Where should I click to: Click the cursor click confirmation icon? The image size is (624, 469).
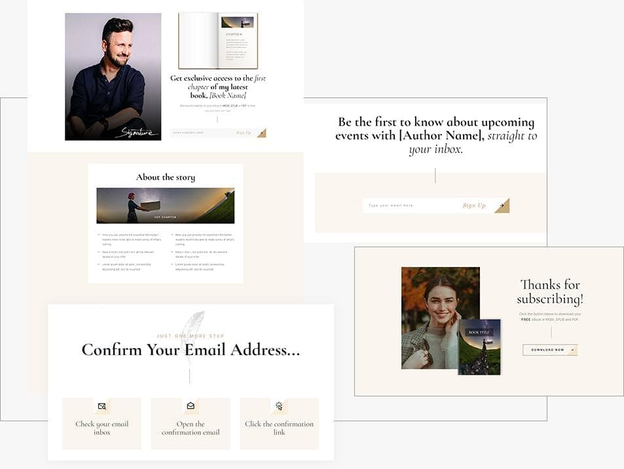point(279,406)
